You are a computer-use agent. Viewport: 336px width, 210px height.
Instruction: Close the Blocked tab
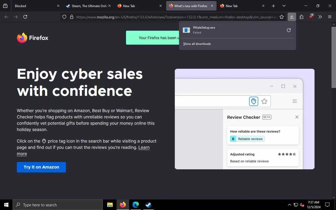pyautogui.click(x=58, y=6)
